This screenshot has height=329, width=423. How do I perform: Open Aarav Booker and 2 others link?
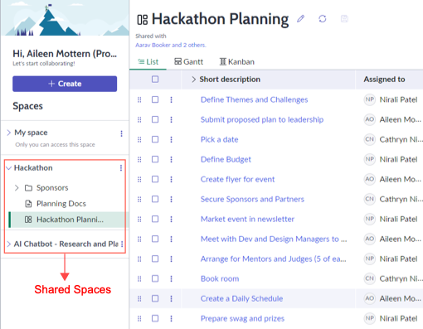pos(171,45)
